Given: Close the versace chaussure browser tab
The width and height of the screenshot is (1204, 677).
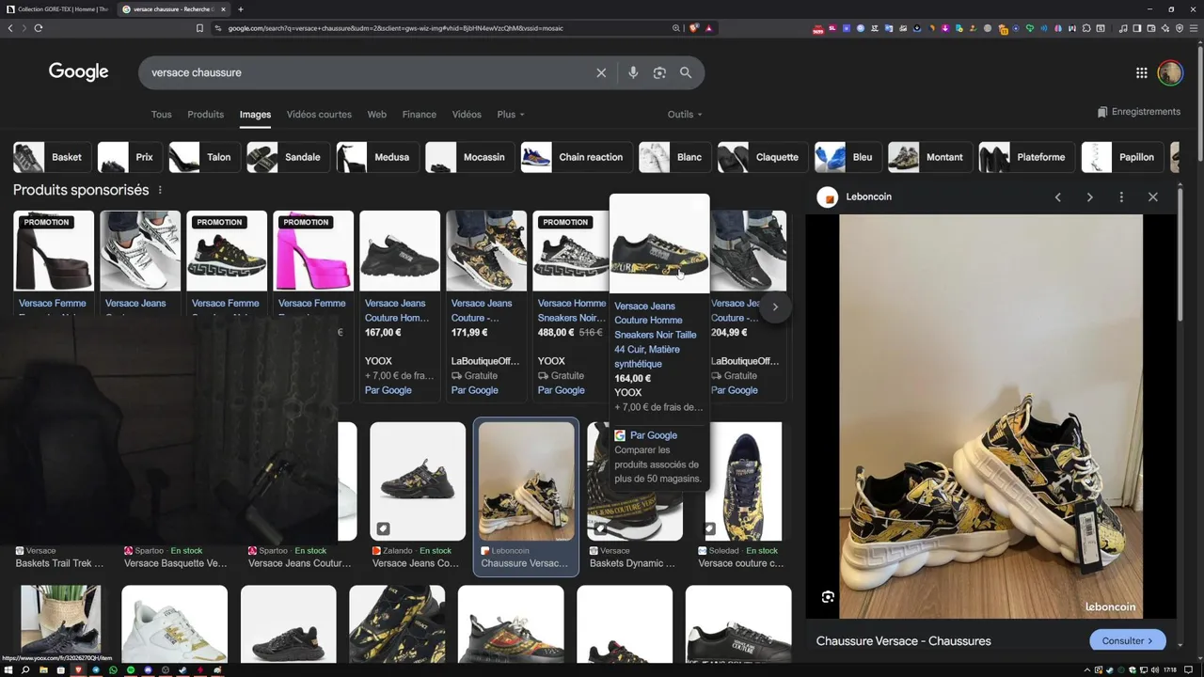Looking at the screenshot, I should (x=223, y=9).
